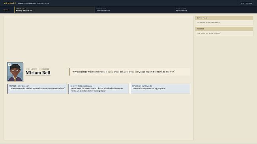This screenshot has width=257, height=144.
Task: Click Miriam Bell's quoted dialogue box
Action: (x=129, y=72)
